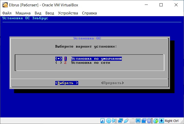Click the keyboard capture arrow icon
The image size is (184, 124).
161,121
